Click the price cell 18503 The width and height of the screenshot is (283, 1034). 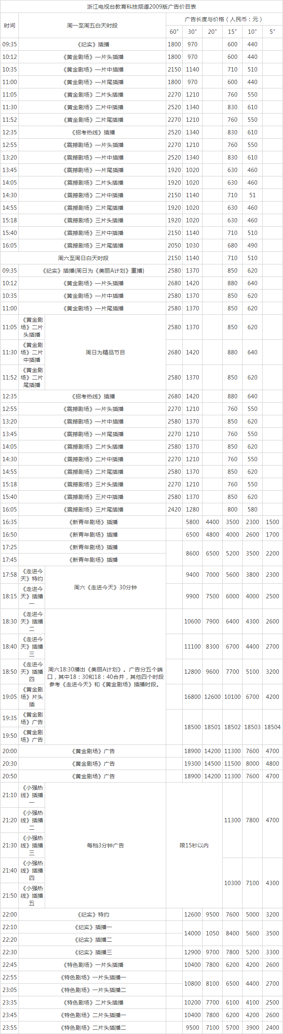point(252,727)
